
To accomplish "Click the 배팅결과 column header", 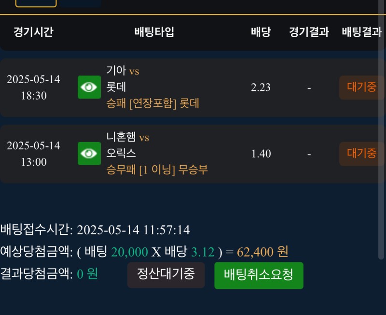I will pos(361,32).
